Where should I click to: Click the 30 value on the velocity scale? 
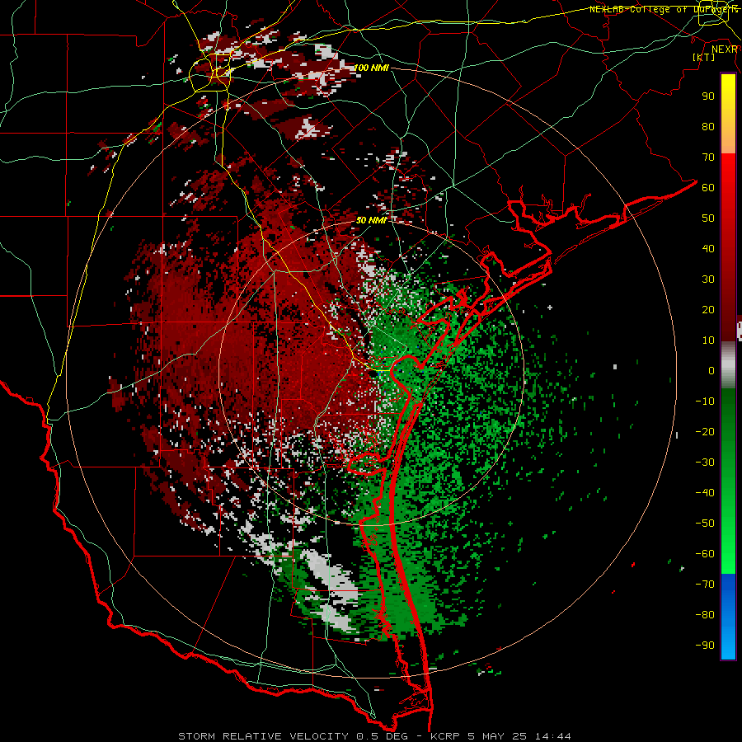click(708, 279)
